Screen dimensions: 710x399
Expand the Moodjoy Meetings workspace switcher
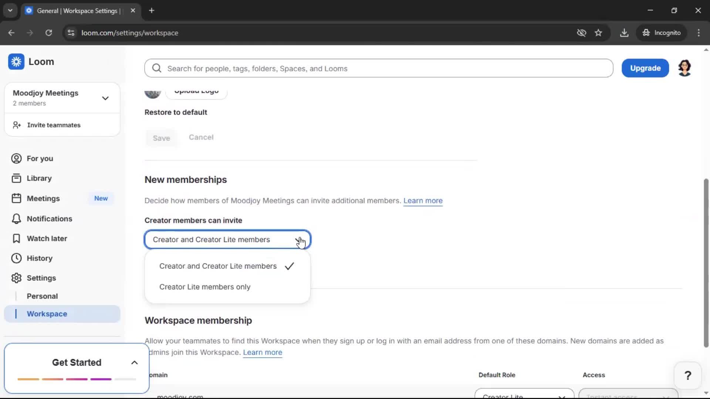tap(105, 98)
